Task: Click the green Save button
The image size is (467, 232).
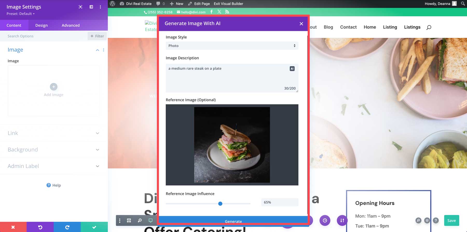Action: click(x=451, y=221)
